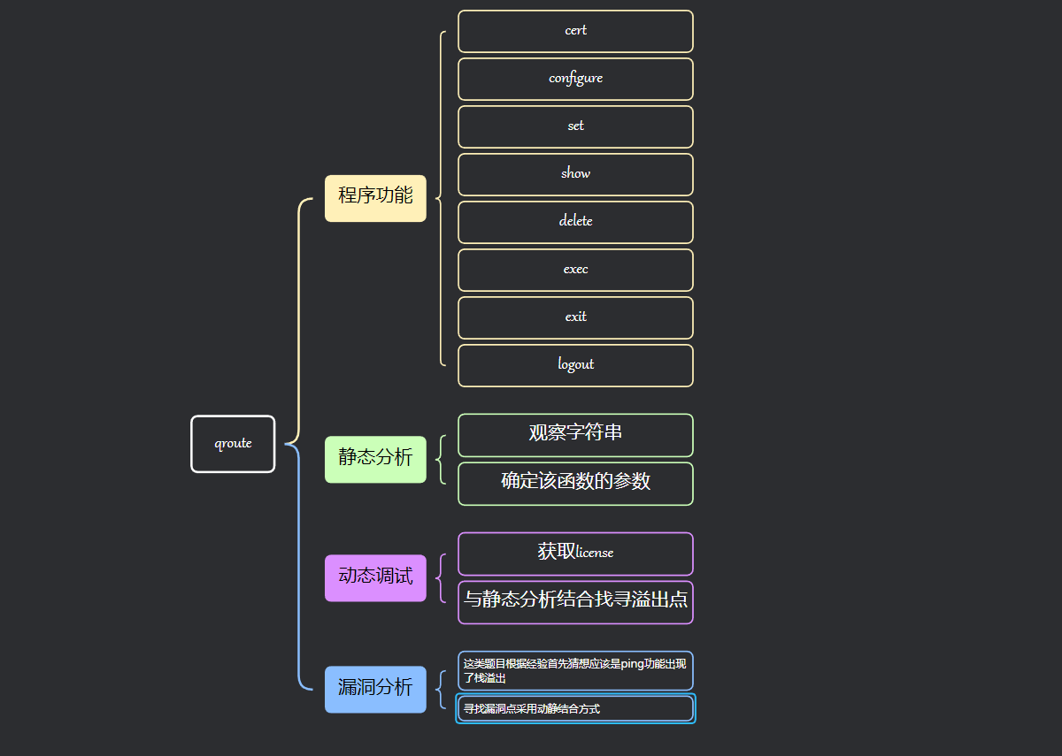Select the 动态调试 purple node
This screenshot has width=1062, height=756.
tap(375, 577)
